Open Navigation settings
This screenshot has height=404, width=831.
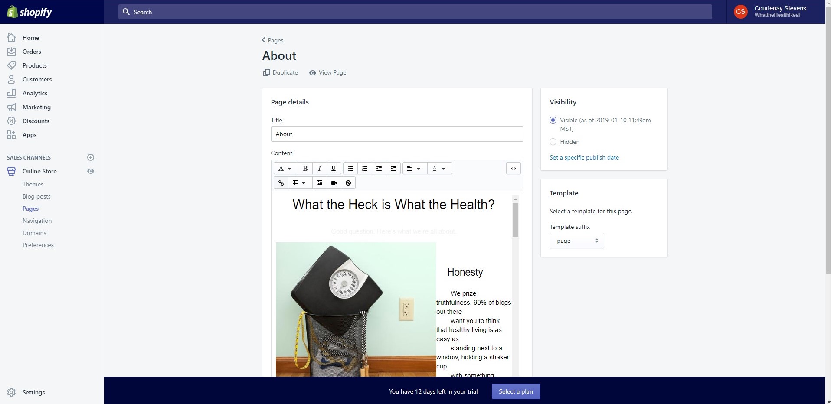coord(37,221)
